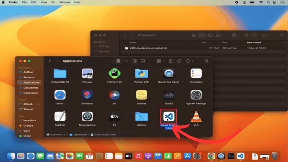This screenshot has width=288, height=162.
Task: Switch Applications window to column view
Action: coord(135,61)
